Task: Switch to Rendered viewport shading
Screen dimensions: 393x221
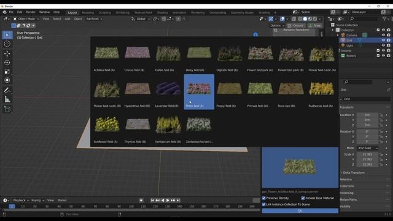Action: click(315, 19)
